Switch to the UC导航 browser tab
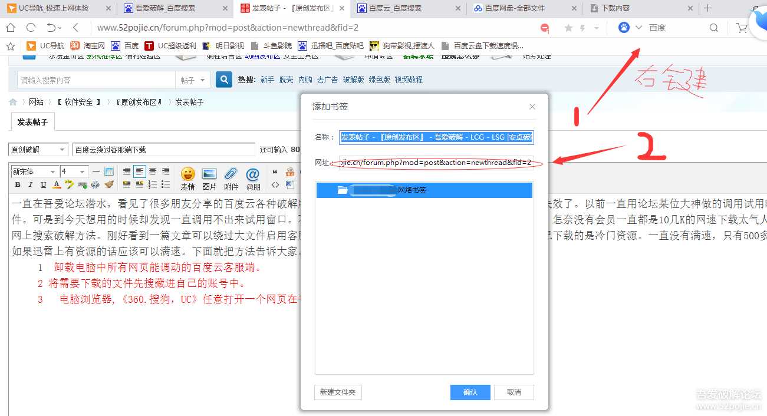 [57, 8]
